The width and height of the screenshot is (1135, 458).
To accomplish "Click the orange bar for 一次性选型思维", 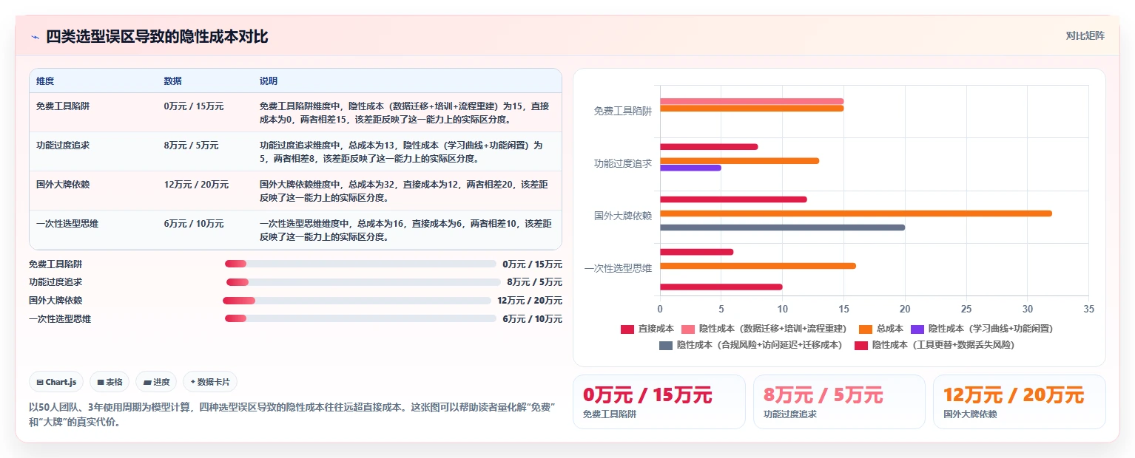I will 758,266.
